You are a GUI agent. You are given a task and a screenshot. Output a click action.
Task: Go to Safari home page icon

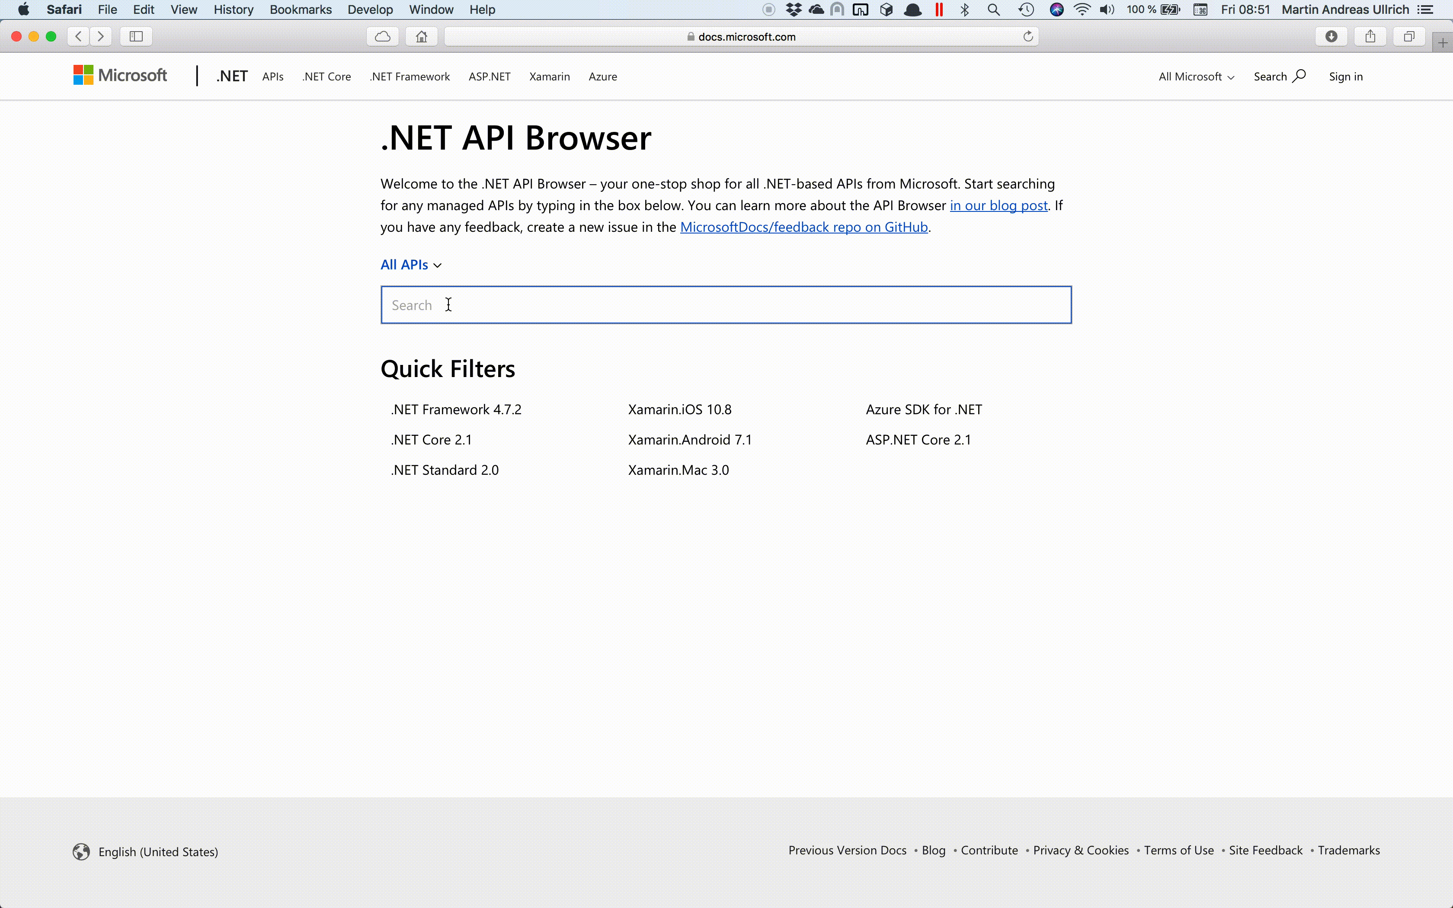pos(422,37)
